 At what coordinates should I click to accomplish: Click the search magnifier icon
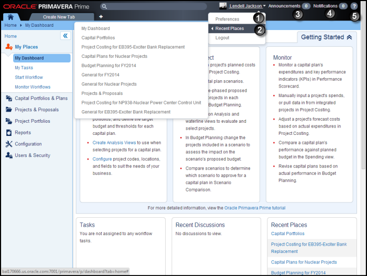pos(104,7)
